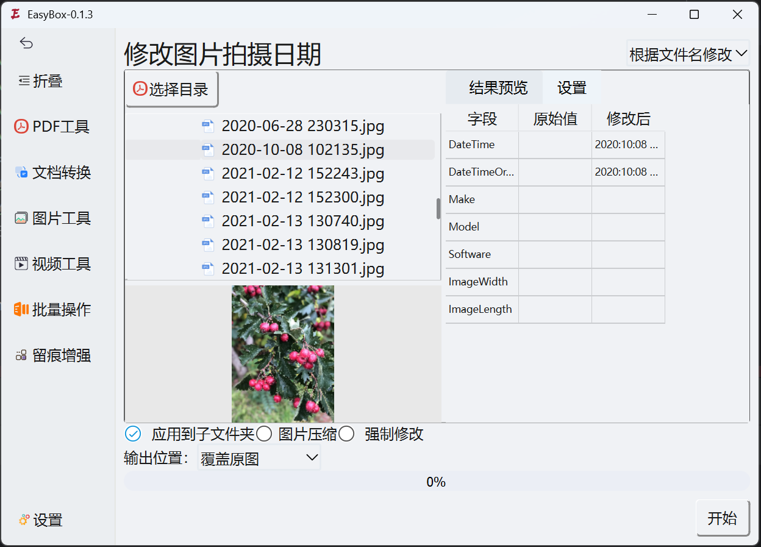This screenshot has width=761, height=547.
Task: Click file icon of 2021-02-13 130740.jpg
Action: click(208, 221)
